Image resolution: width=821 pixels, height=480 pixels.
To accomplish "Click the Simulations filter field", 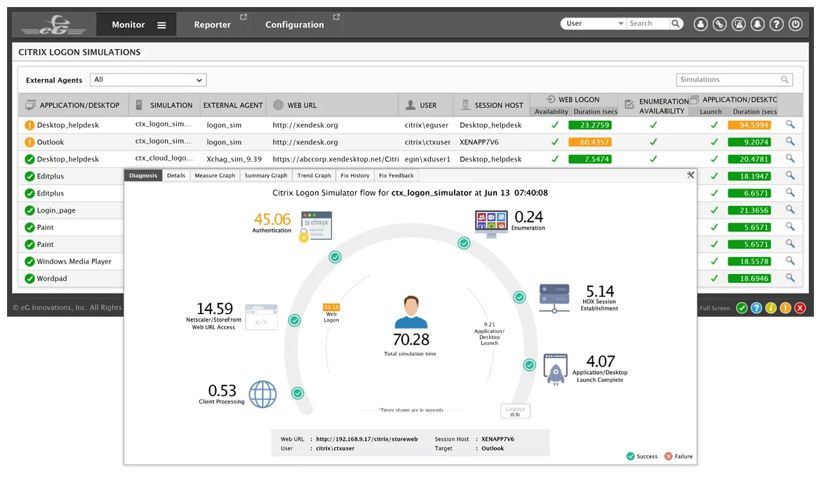I will click(x=734, y=79).
